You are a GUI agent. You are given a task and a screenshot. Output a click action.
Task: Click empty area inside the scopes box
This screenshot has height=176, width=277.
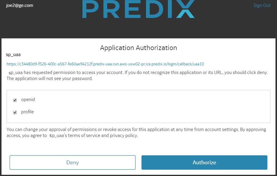152,106
